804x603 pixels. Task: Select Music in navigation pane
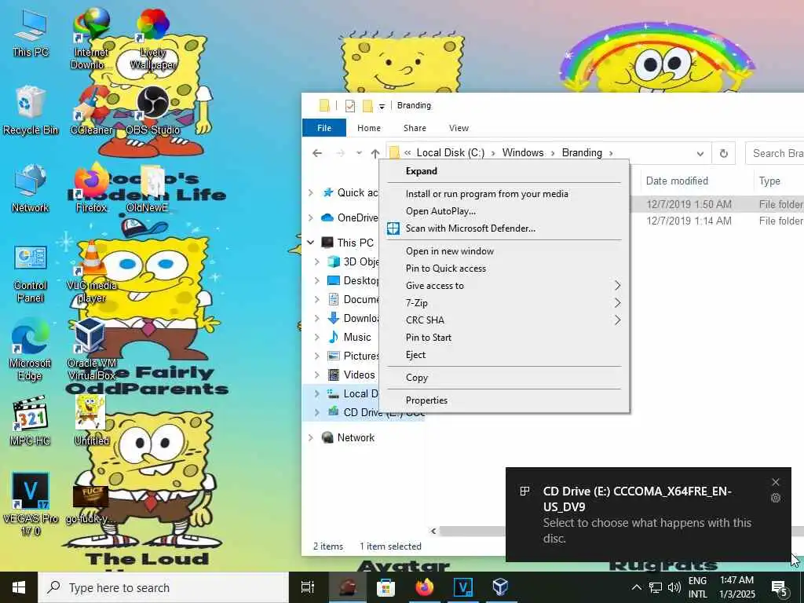357,338
